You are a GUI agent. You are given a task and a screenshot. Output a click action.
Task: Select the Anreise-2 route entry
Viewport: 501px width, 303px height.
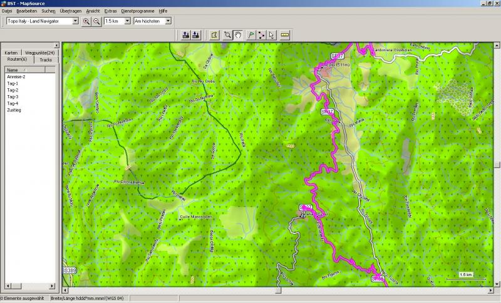tap(16, 76)
